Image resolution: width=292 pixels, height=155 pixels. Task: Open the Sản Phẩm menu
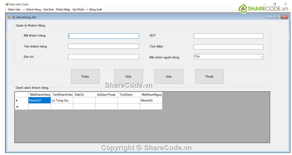[78, 9]
